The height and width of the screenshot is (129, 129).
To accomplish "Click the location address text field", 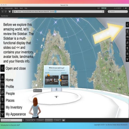I will click(x=58, y=12).
